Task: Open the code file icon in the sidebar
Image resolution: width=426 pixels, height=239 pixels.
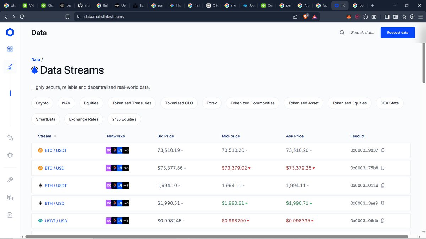Action: click(x=10, y=215)
